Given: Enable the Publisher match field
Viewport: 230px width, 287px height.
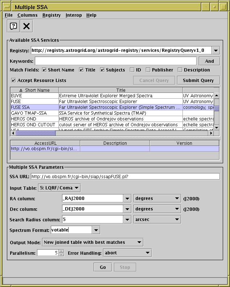Looking at the screenshot, I should click(148, 70).
